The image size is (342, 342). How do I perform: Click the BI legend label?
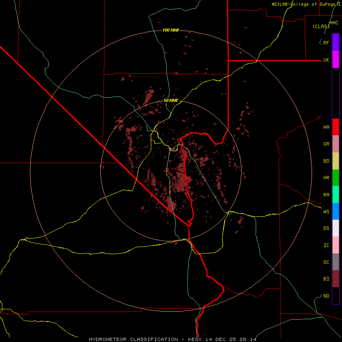click(326, 279)
